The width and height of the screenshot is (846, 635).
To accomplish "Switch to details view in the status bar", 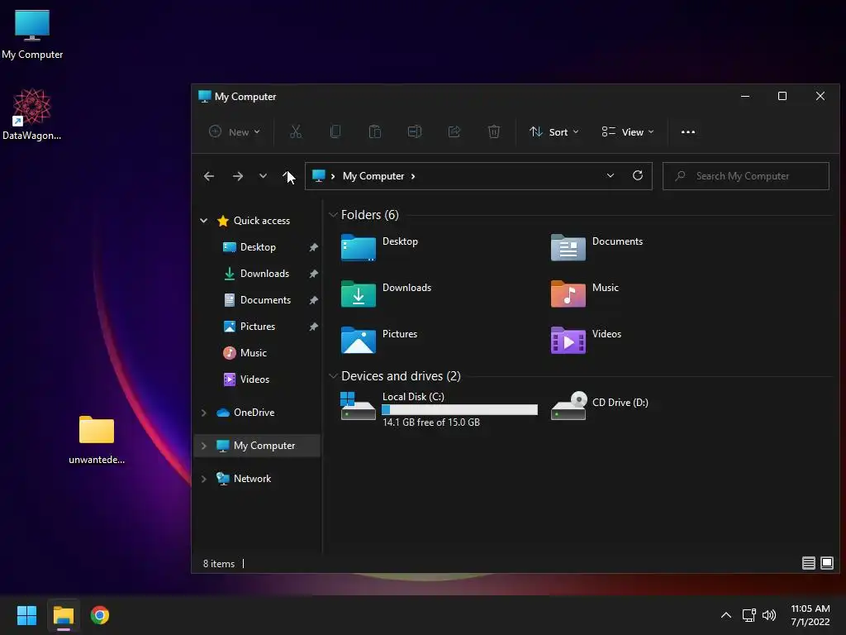I will [808, 563].
